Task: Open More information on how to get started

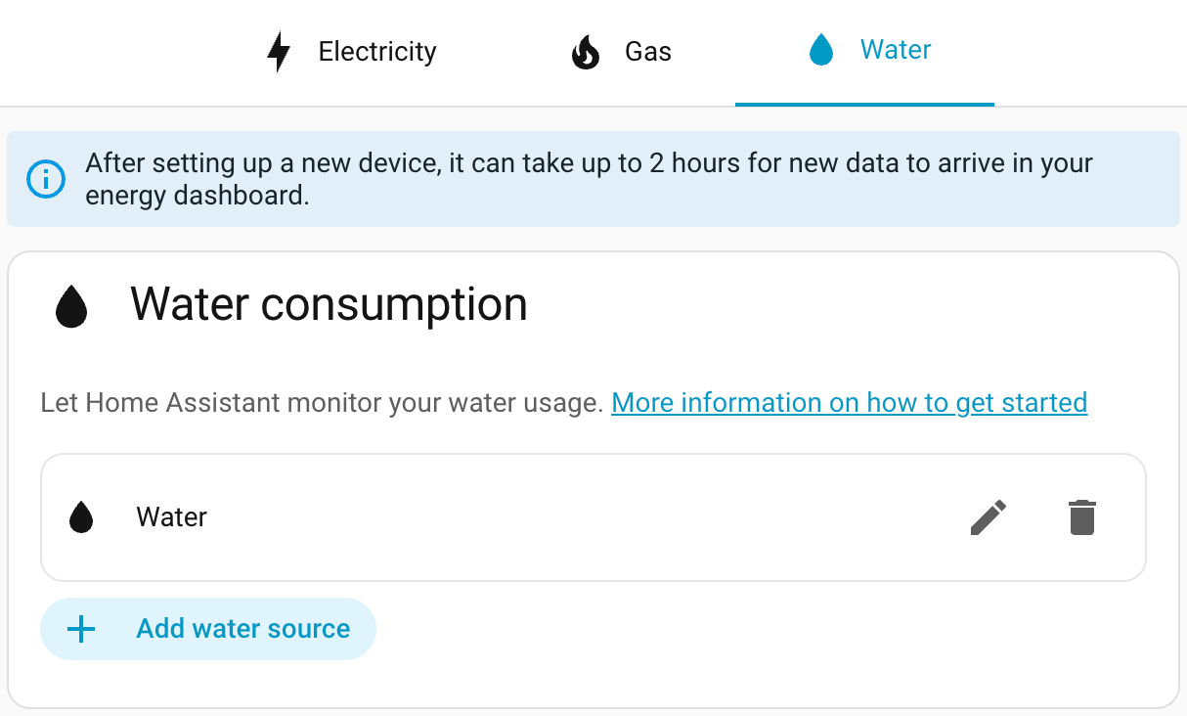Action: coord(849,402)
